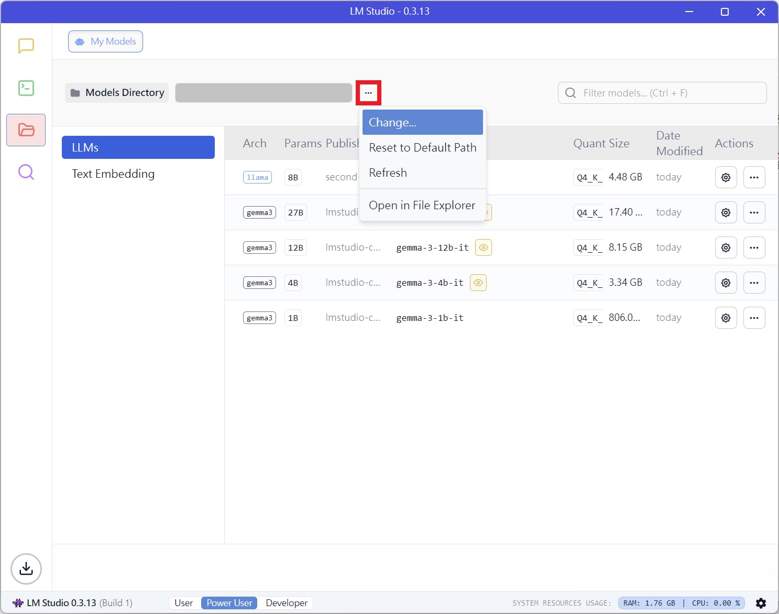Click the RAM and CPU usage indicator

point(682,603)
